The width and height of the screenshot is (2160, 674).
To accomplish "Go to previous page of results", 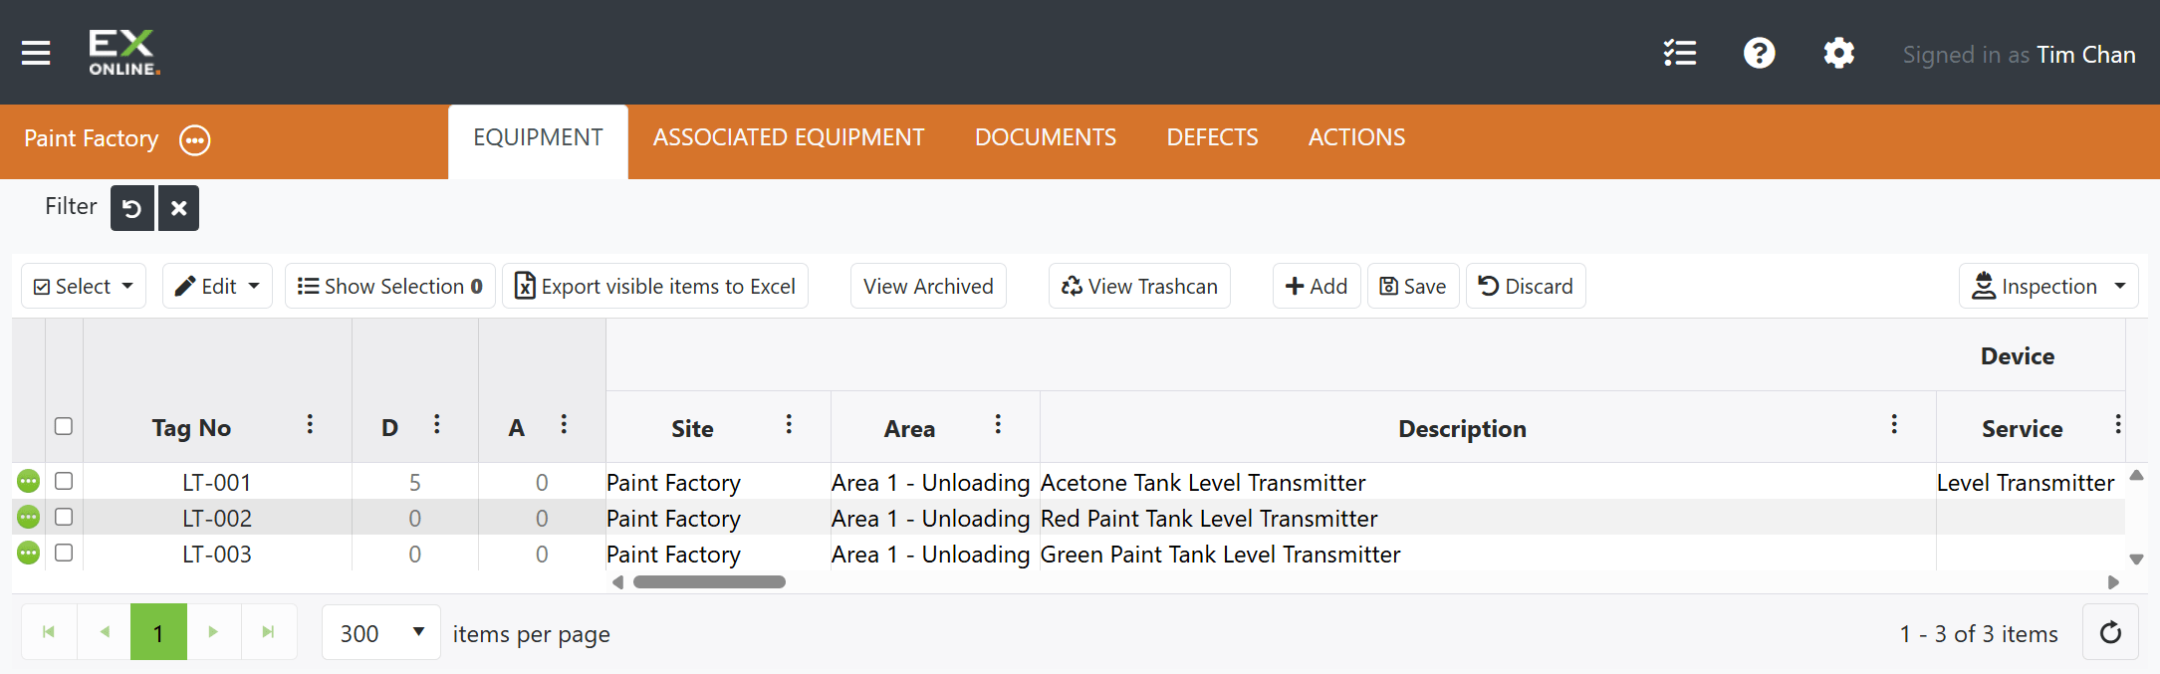I will [x=105, y=632].
